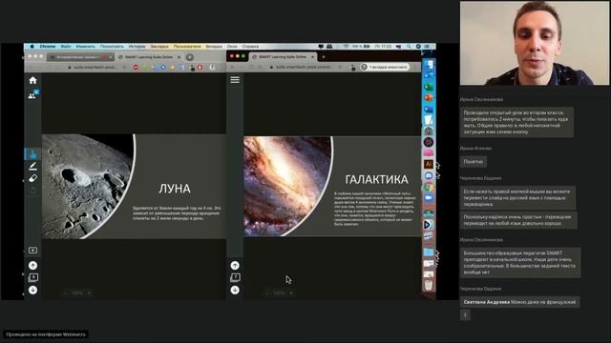Open the Справка menu
The width and height of the screenshot is (611, 343).
coord(250,47)
